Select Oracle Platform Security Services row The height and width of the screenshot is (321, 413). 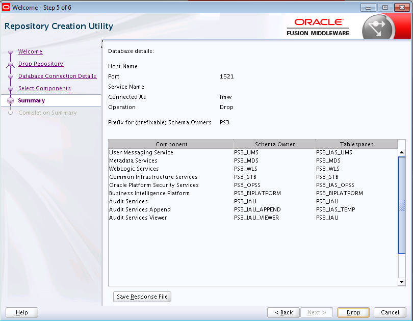tap(253, 185)
